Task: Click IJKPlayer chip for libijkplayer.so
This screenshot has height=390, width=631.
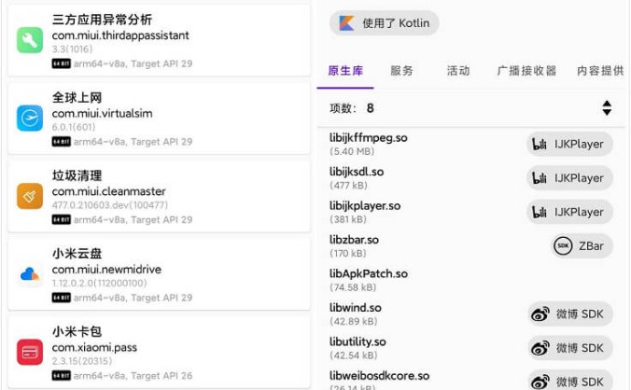Action: point(569,212)
